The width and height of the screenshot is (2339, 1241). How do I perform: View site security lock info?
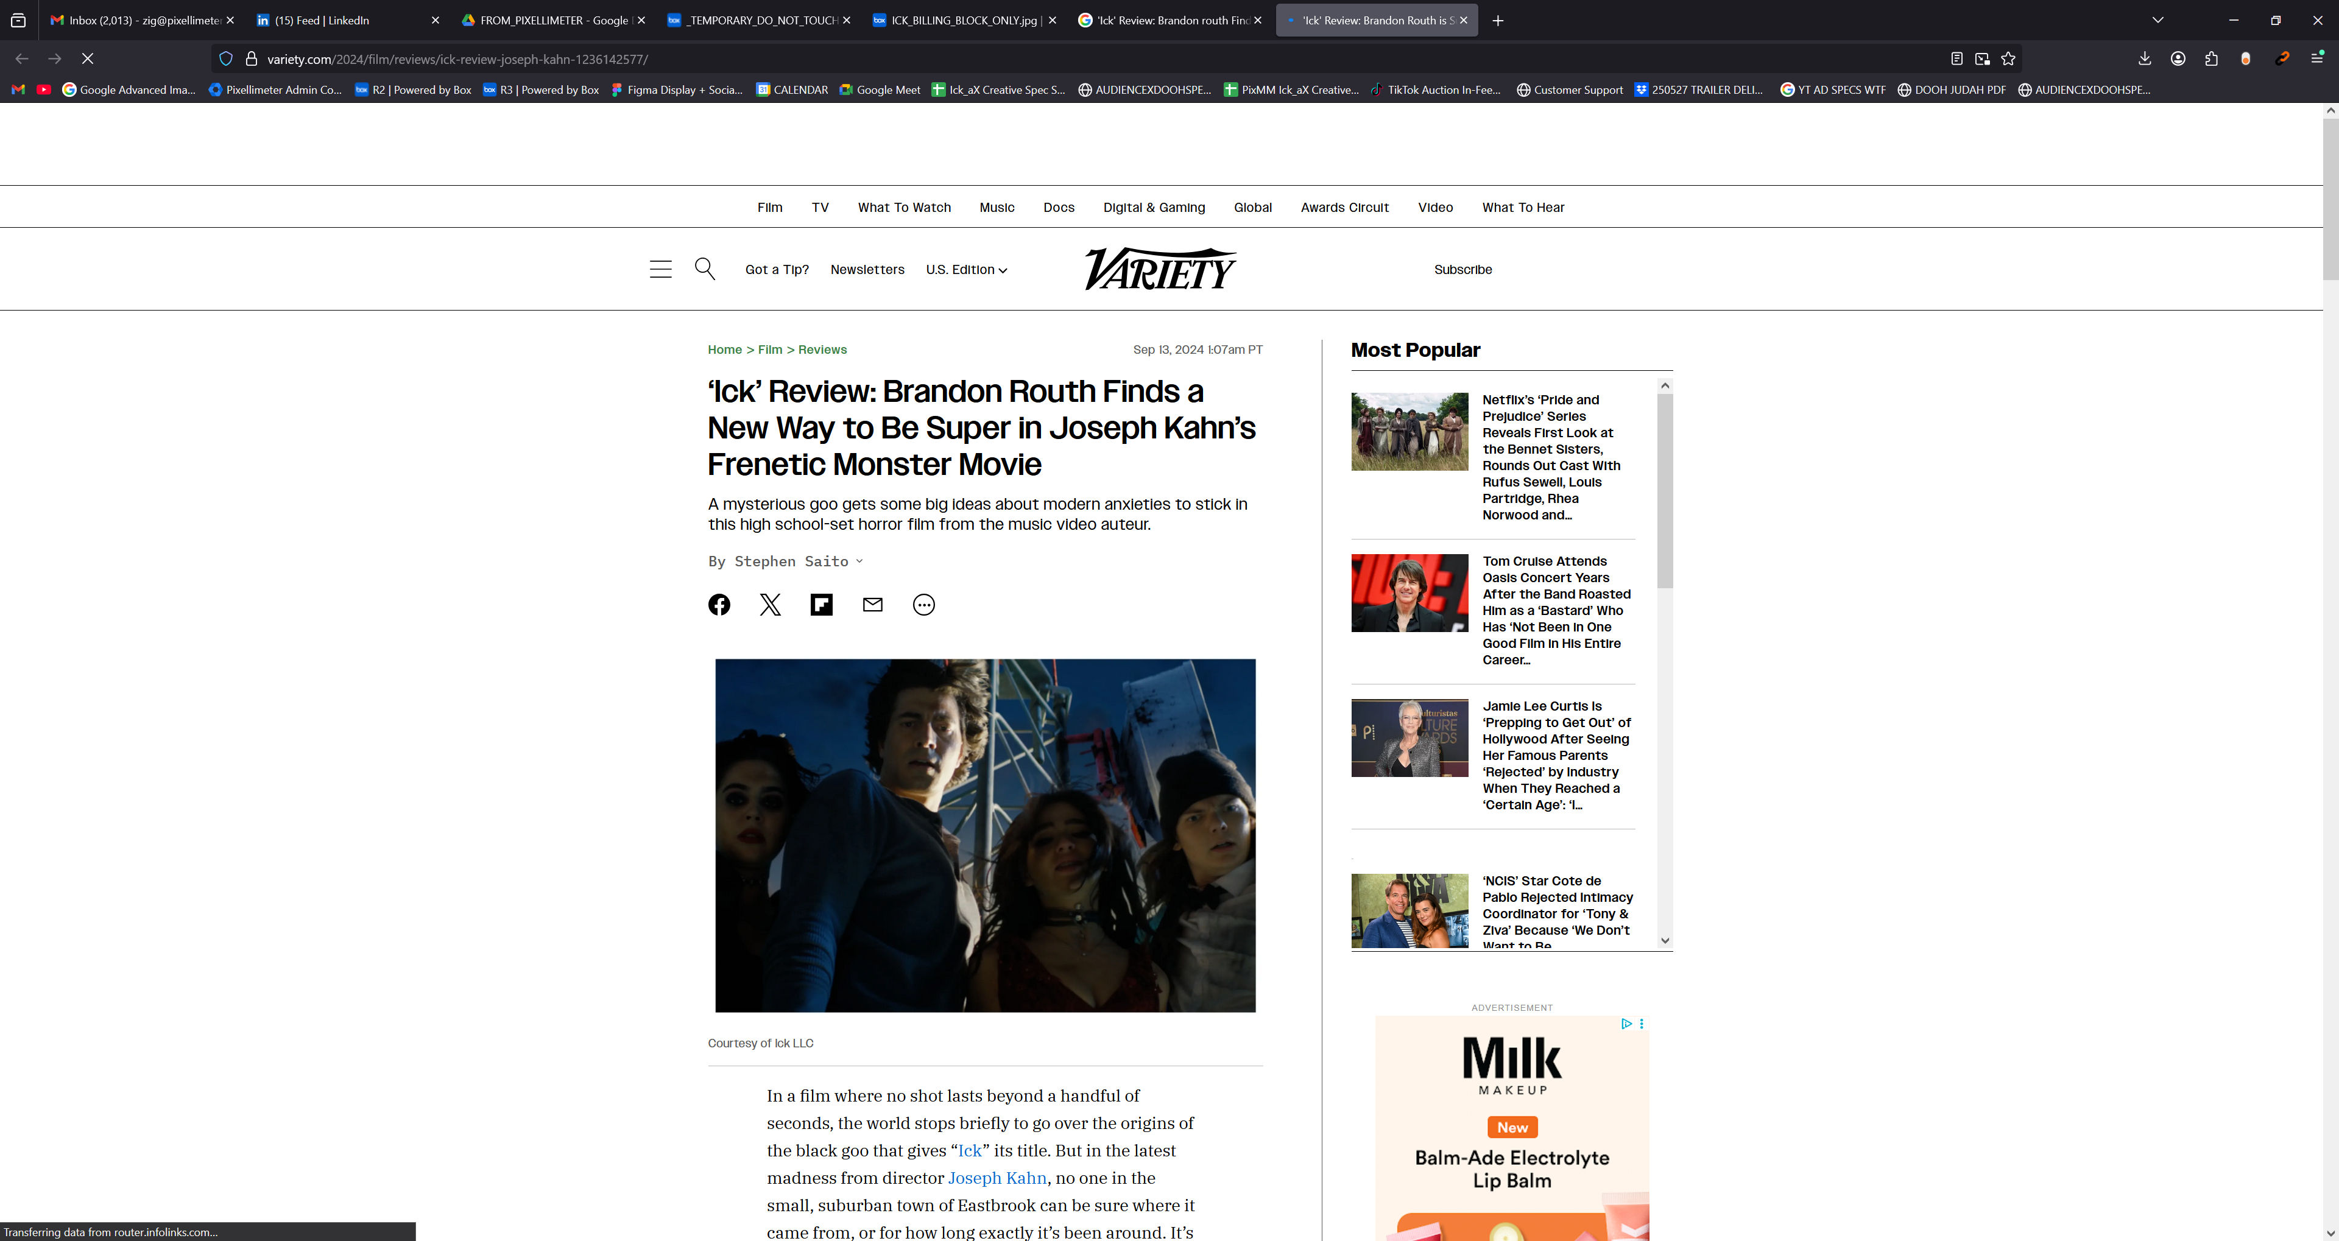[x=252, y=59]
